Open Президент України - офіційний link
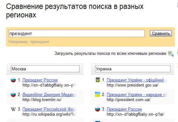 pyautogui.click(x=137, y=80)
